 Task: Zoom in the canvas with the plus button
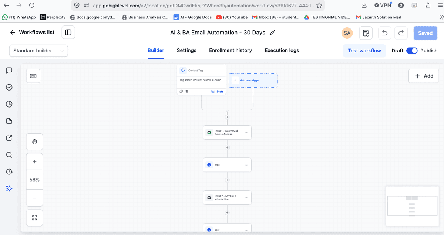(x=34, y=161)
